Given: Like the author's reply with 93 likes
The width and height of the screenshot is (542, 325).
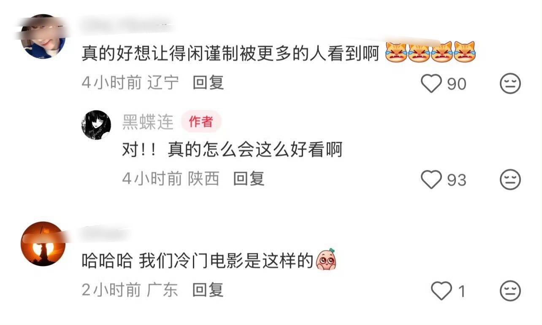Looking at the screenshot, I should click(431, 180).
